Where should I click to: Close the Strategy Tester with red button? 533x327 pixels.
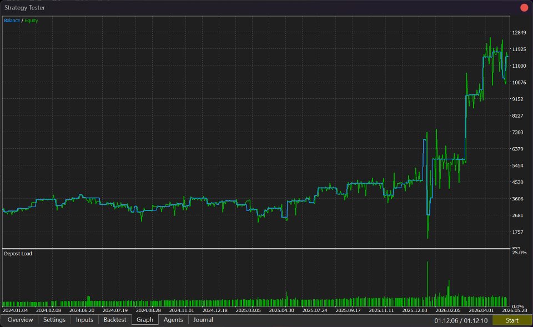click(524, 7)
